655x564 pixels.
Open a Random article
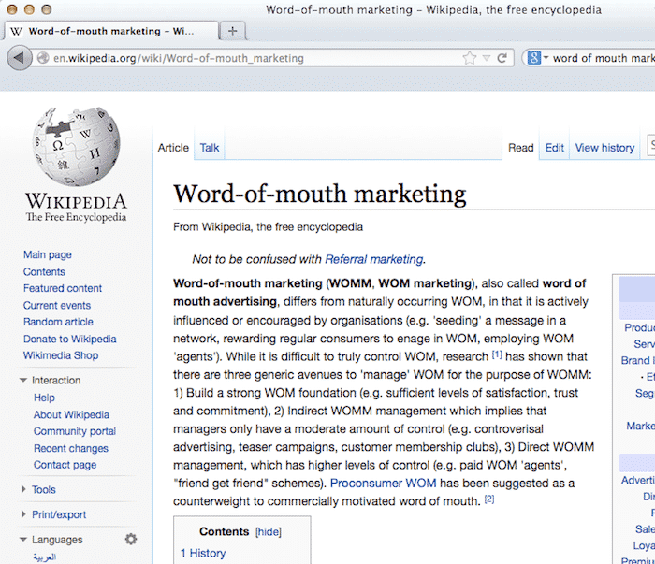(58, 322)
